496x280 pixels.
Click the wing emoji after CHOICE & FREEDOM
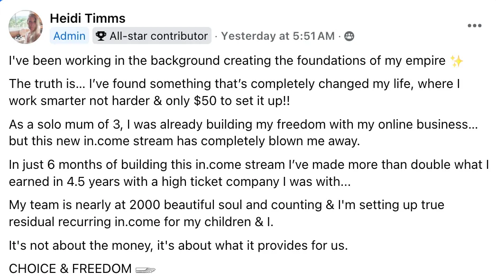[145, 270]
